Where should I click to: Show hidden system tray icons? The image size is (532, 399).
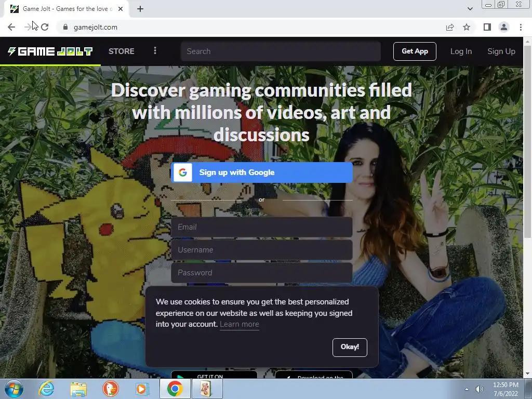tap(467, 389)
